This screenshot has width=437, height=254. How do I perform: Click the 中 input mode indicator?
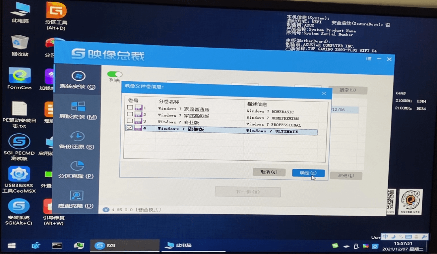pos(385,236)
